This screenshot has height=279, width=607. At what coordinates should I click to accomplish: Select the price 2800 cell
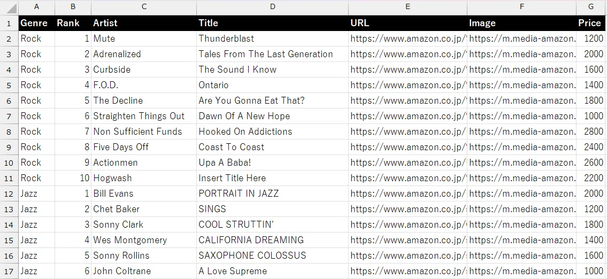(x=591, y=131)
